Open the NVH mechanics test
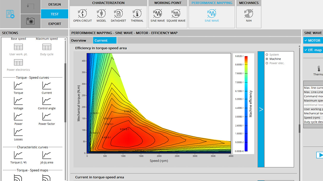 pyautogui.click(x=248, y=15)
